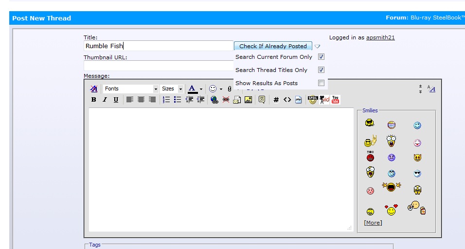This screenshot has width=465, height=249.
Task: Wrap selection in PHP tags
Action: pyautogui.click(x=298, y=100)
